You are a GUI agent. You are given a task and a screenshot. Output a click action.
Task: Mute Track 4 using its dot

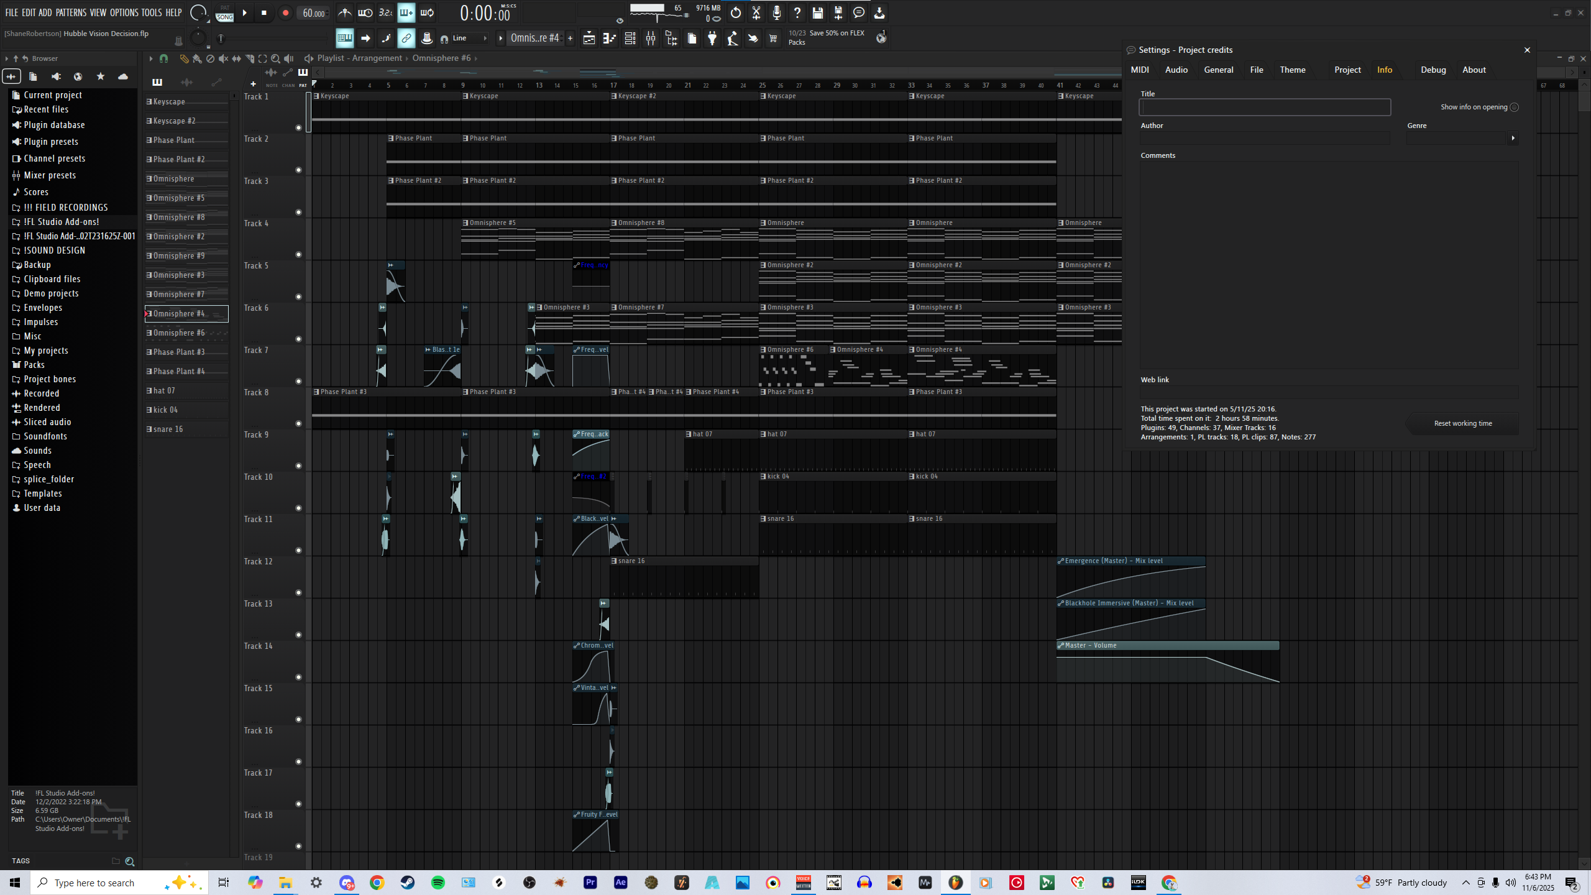coord(298,254)
